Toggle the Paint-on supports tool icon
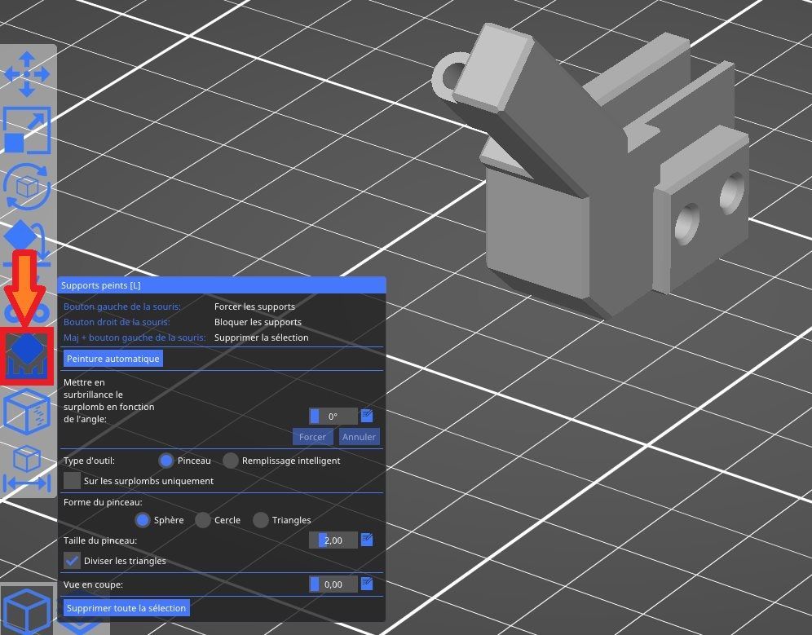Image resolution: width=812 pixels, height=635 pixels. tap(27, 355)
